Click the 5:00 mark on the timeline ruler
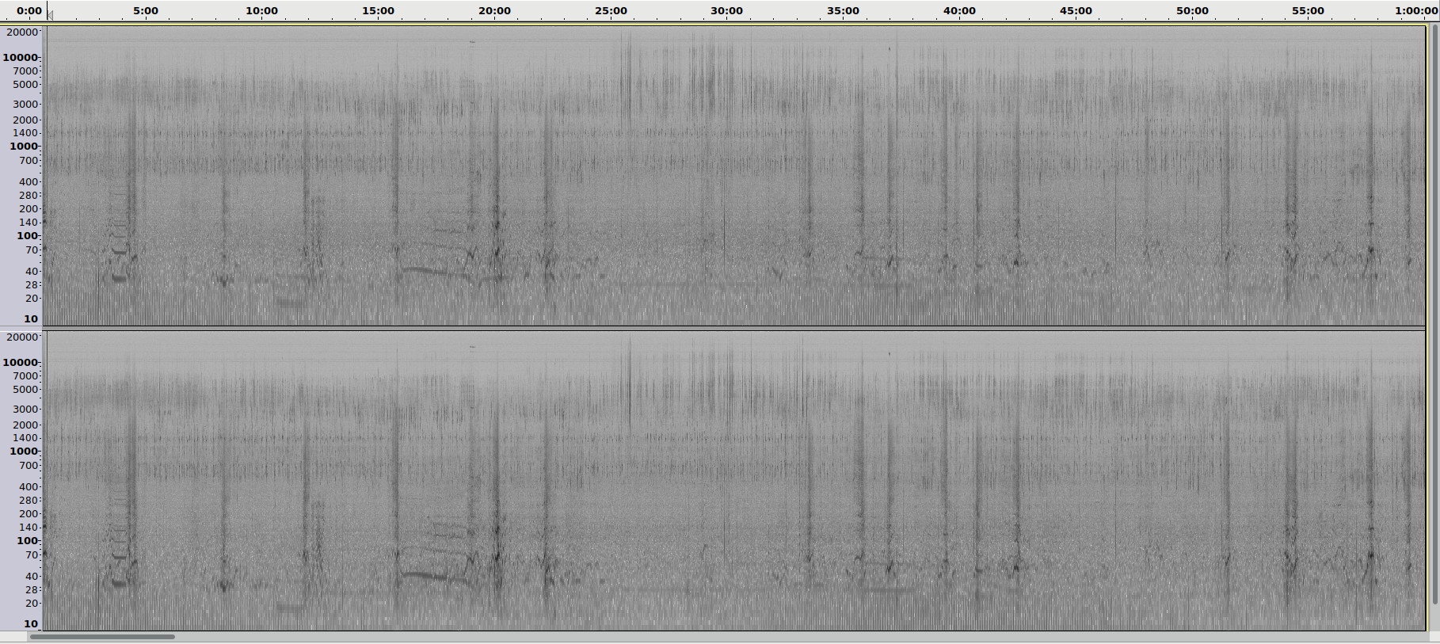Screen dimensions: 1440x644 [x=145, y=11]
